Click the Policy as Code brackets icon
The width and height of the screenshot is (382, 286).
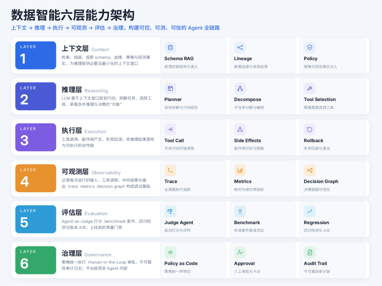170,252
